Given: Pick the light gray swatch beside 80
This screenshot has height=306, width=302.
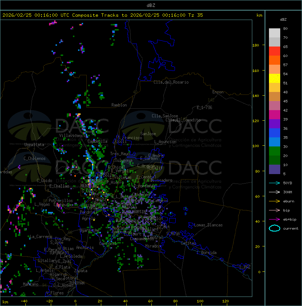Looking at the screenshot, I should 274,33.
